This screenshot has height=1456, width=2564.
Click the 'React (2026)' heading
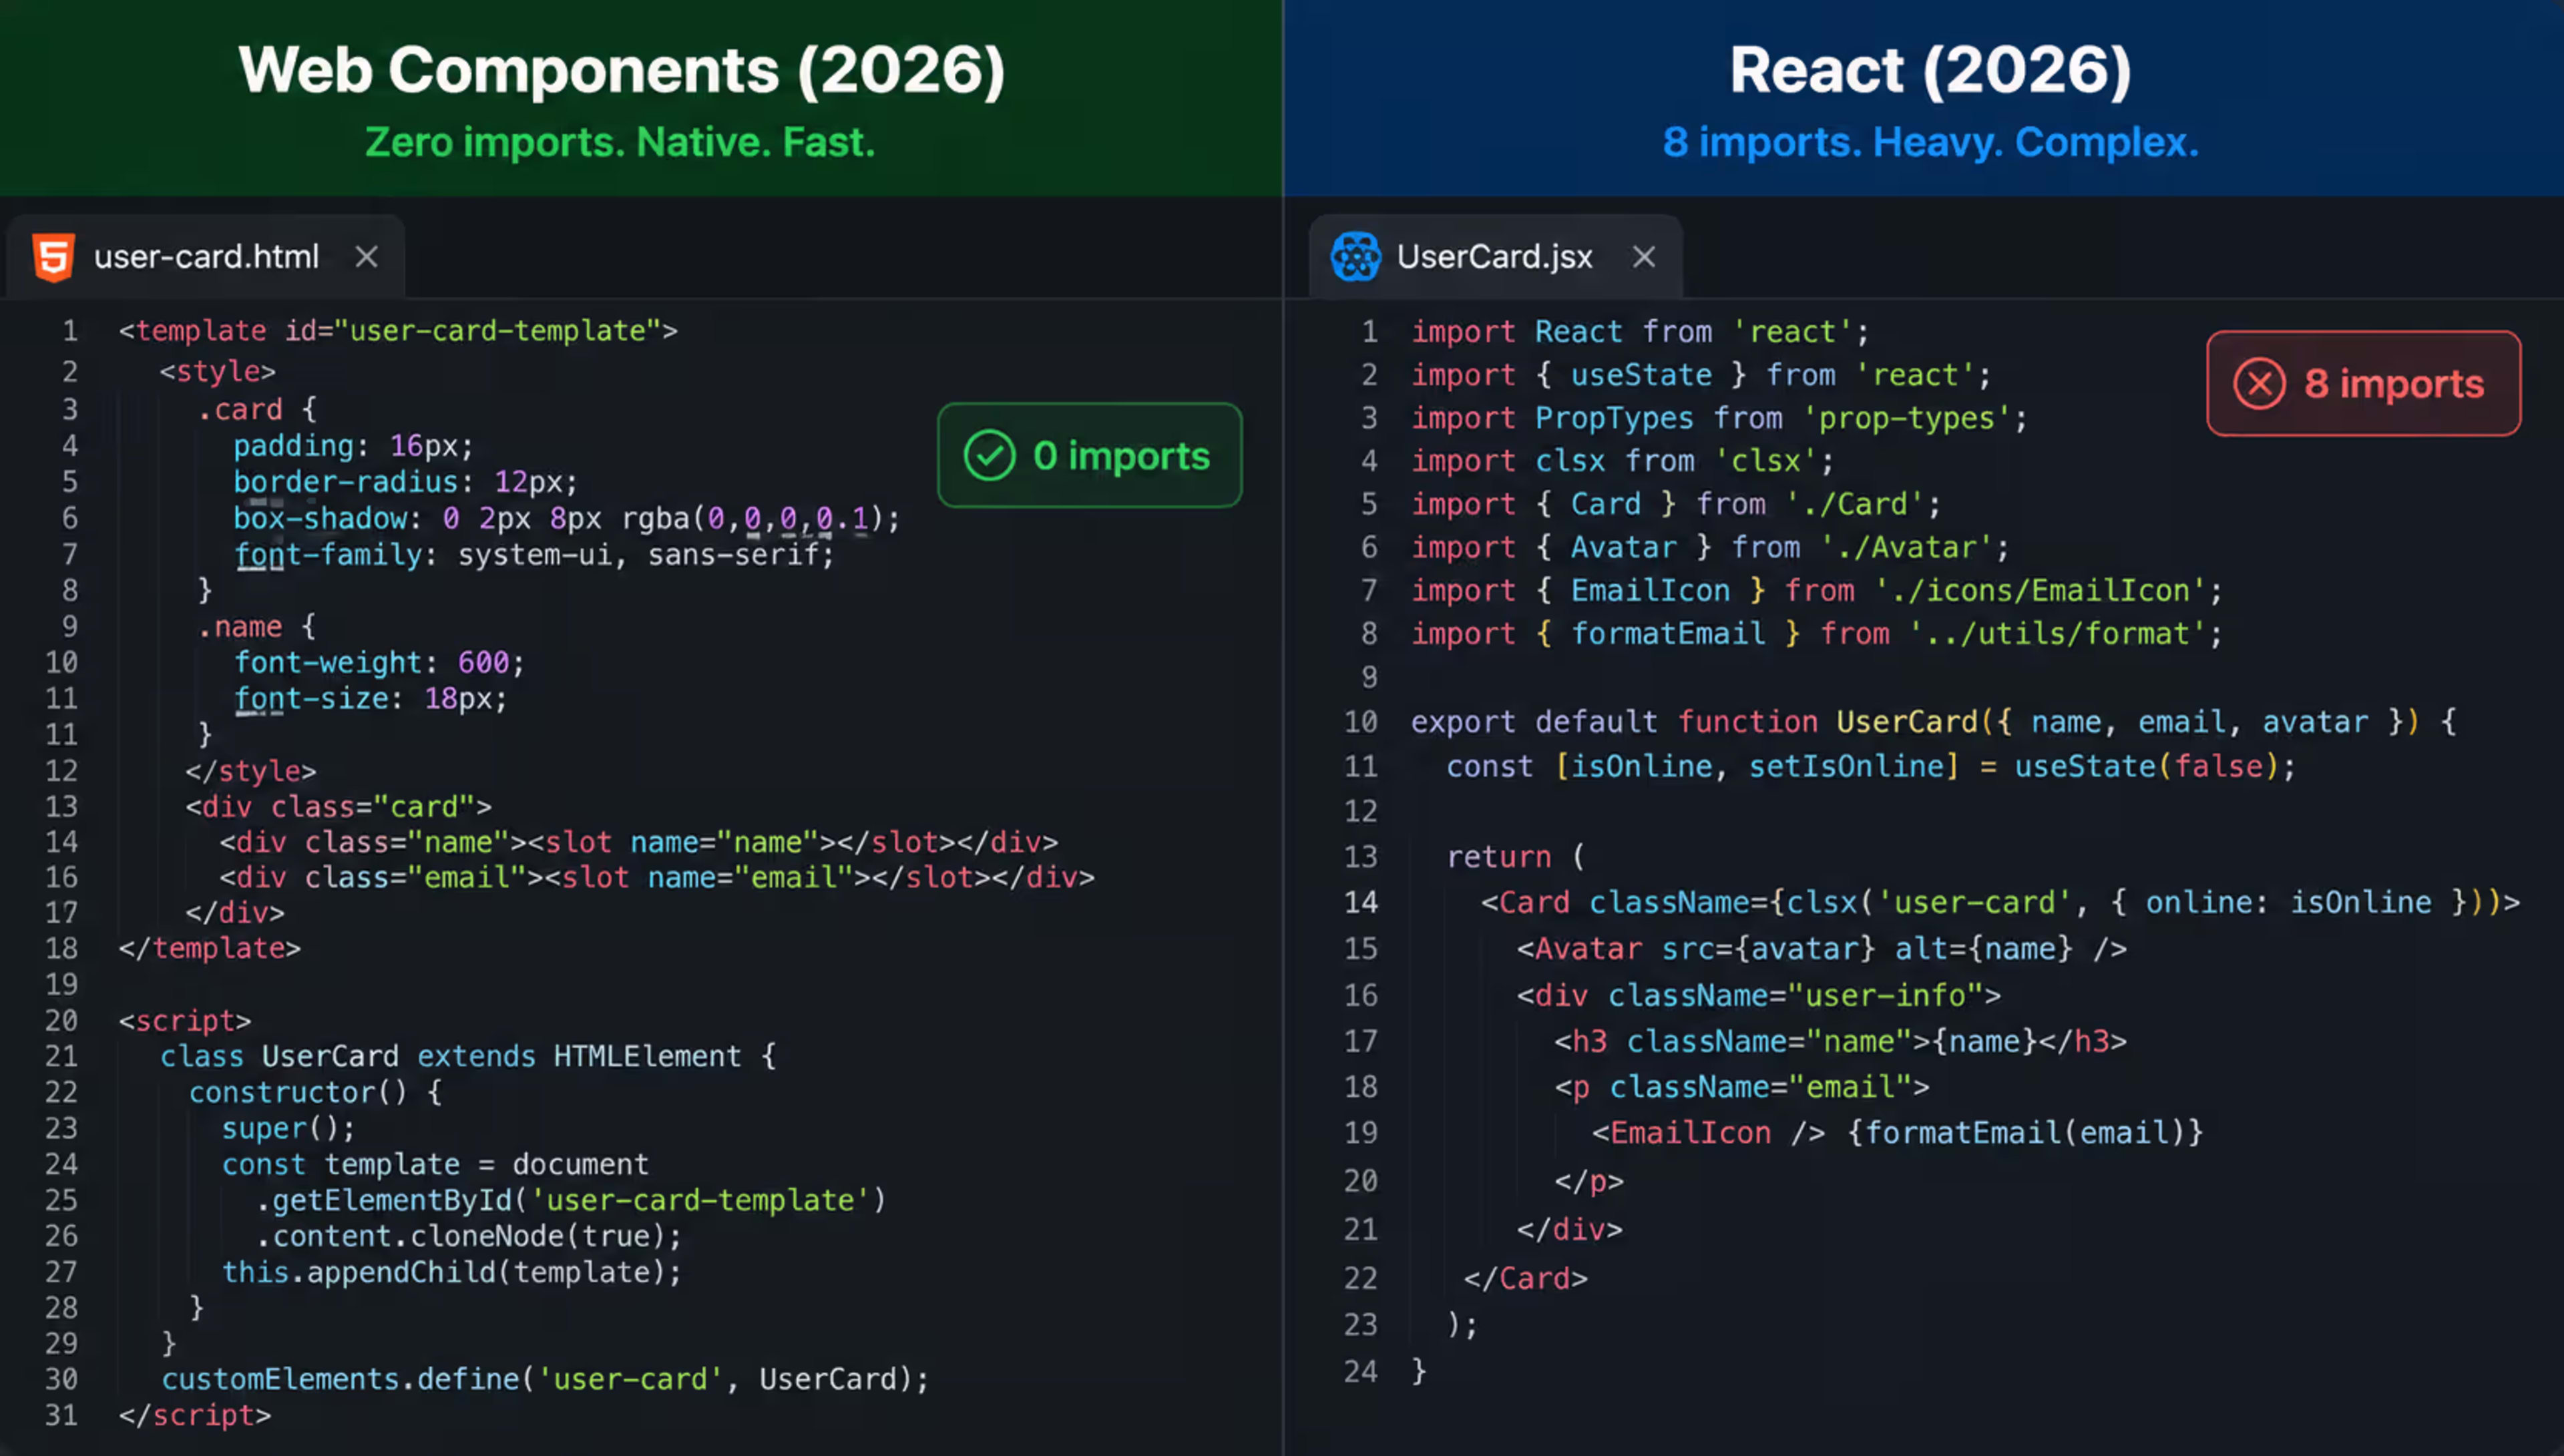pos(1930,70)
